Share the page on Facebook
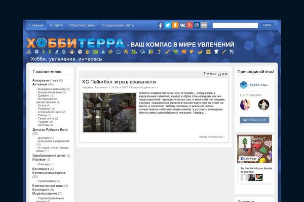Image resolution: width=304 pixels, height=202 pixels. tap(160, 25)
